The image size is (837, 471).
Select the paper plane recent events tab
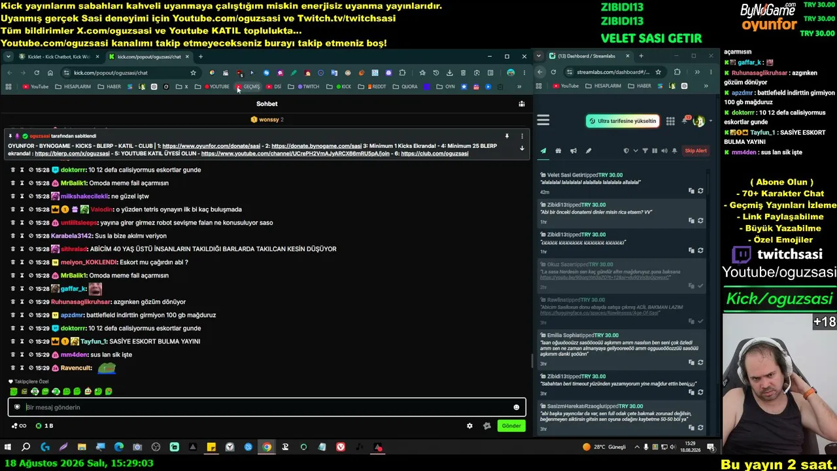(543, 151)
